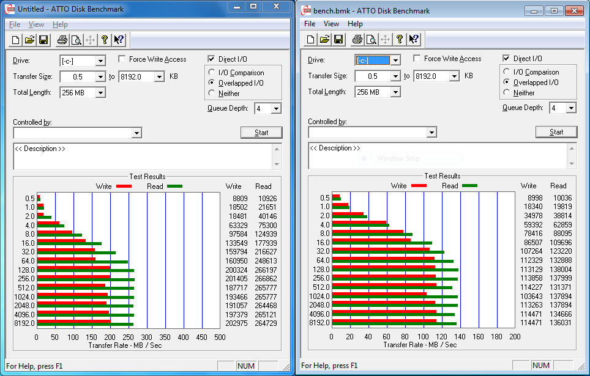Click Start button in Untitled window

coord(261,132)
